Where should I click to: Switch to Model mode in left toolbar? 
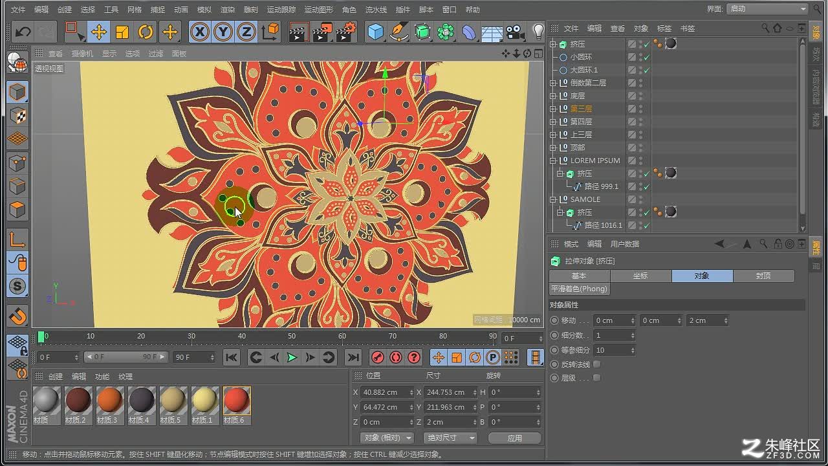[x=17, y=91]
